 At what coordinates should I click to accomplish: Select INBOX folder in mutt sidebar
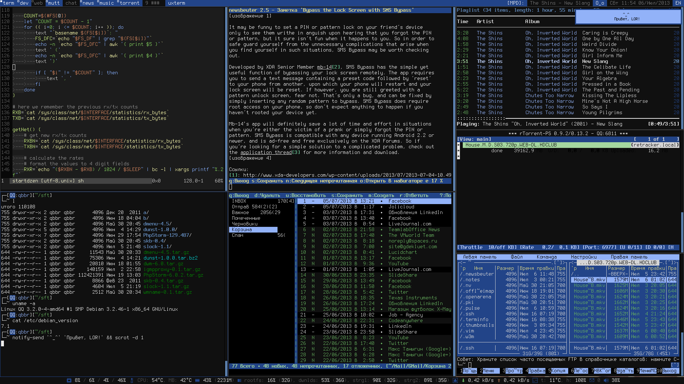262,201
